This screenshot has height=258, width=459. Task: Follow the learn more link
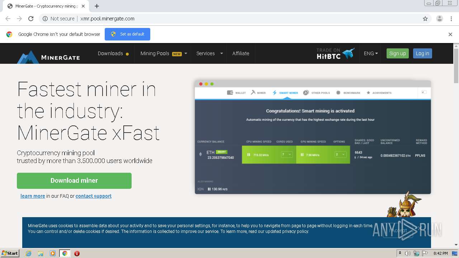(33, 196)
